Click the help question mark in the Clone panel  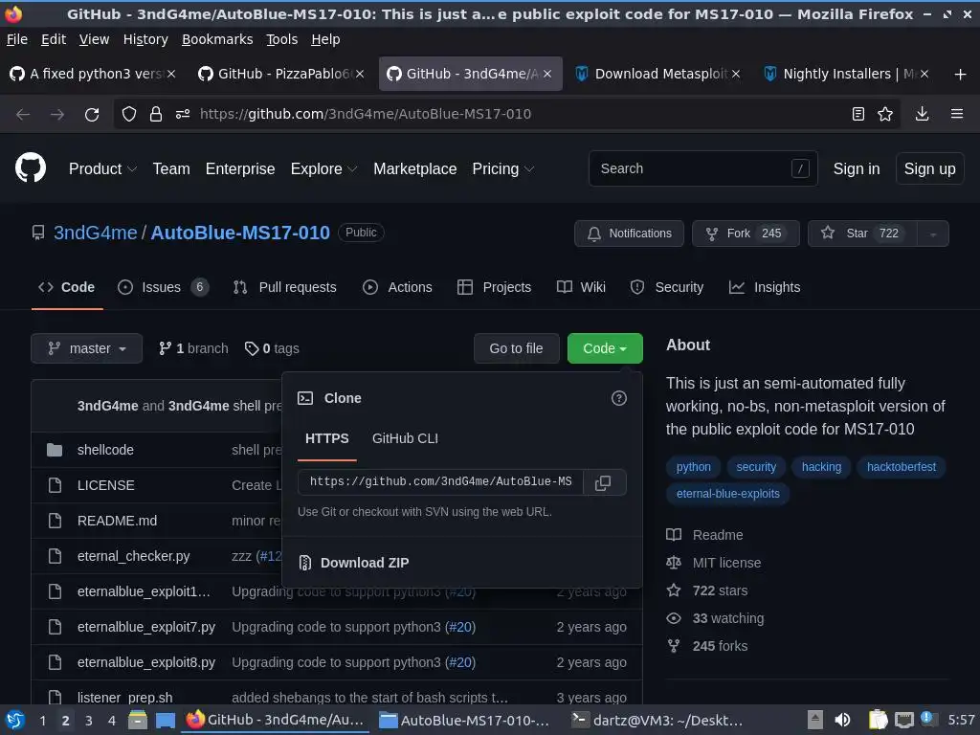point(619,399)
